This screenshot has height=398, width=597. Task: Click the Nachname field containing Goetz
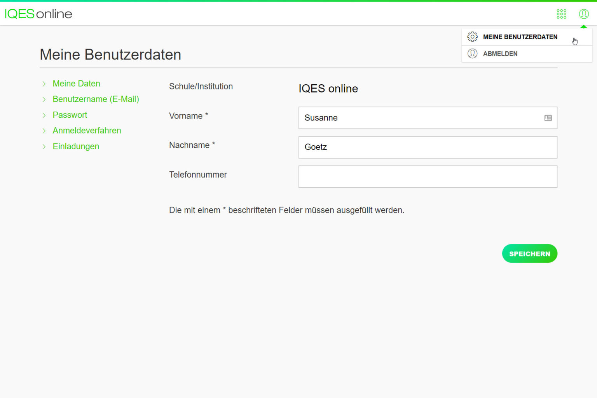click(x=428, y=147)
